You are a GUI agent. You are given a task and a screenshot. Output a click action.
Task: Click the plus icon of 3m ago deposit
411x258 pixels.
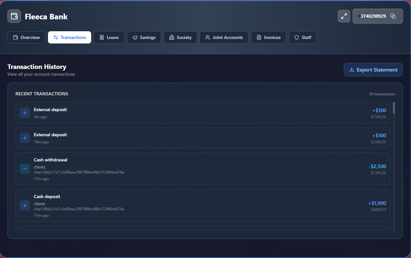click(x=25, y=113)
